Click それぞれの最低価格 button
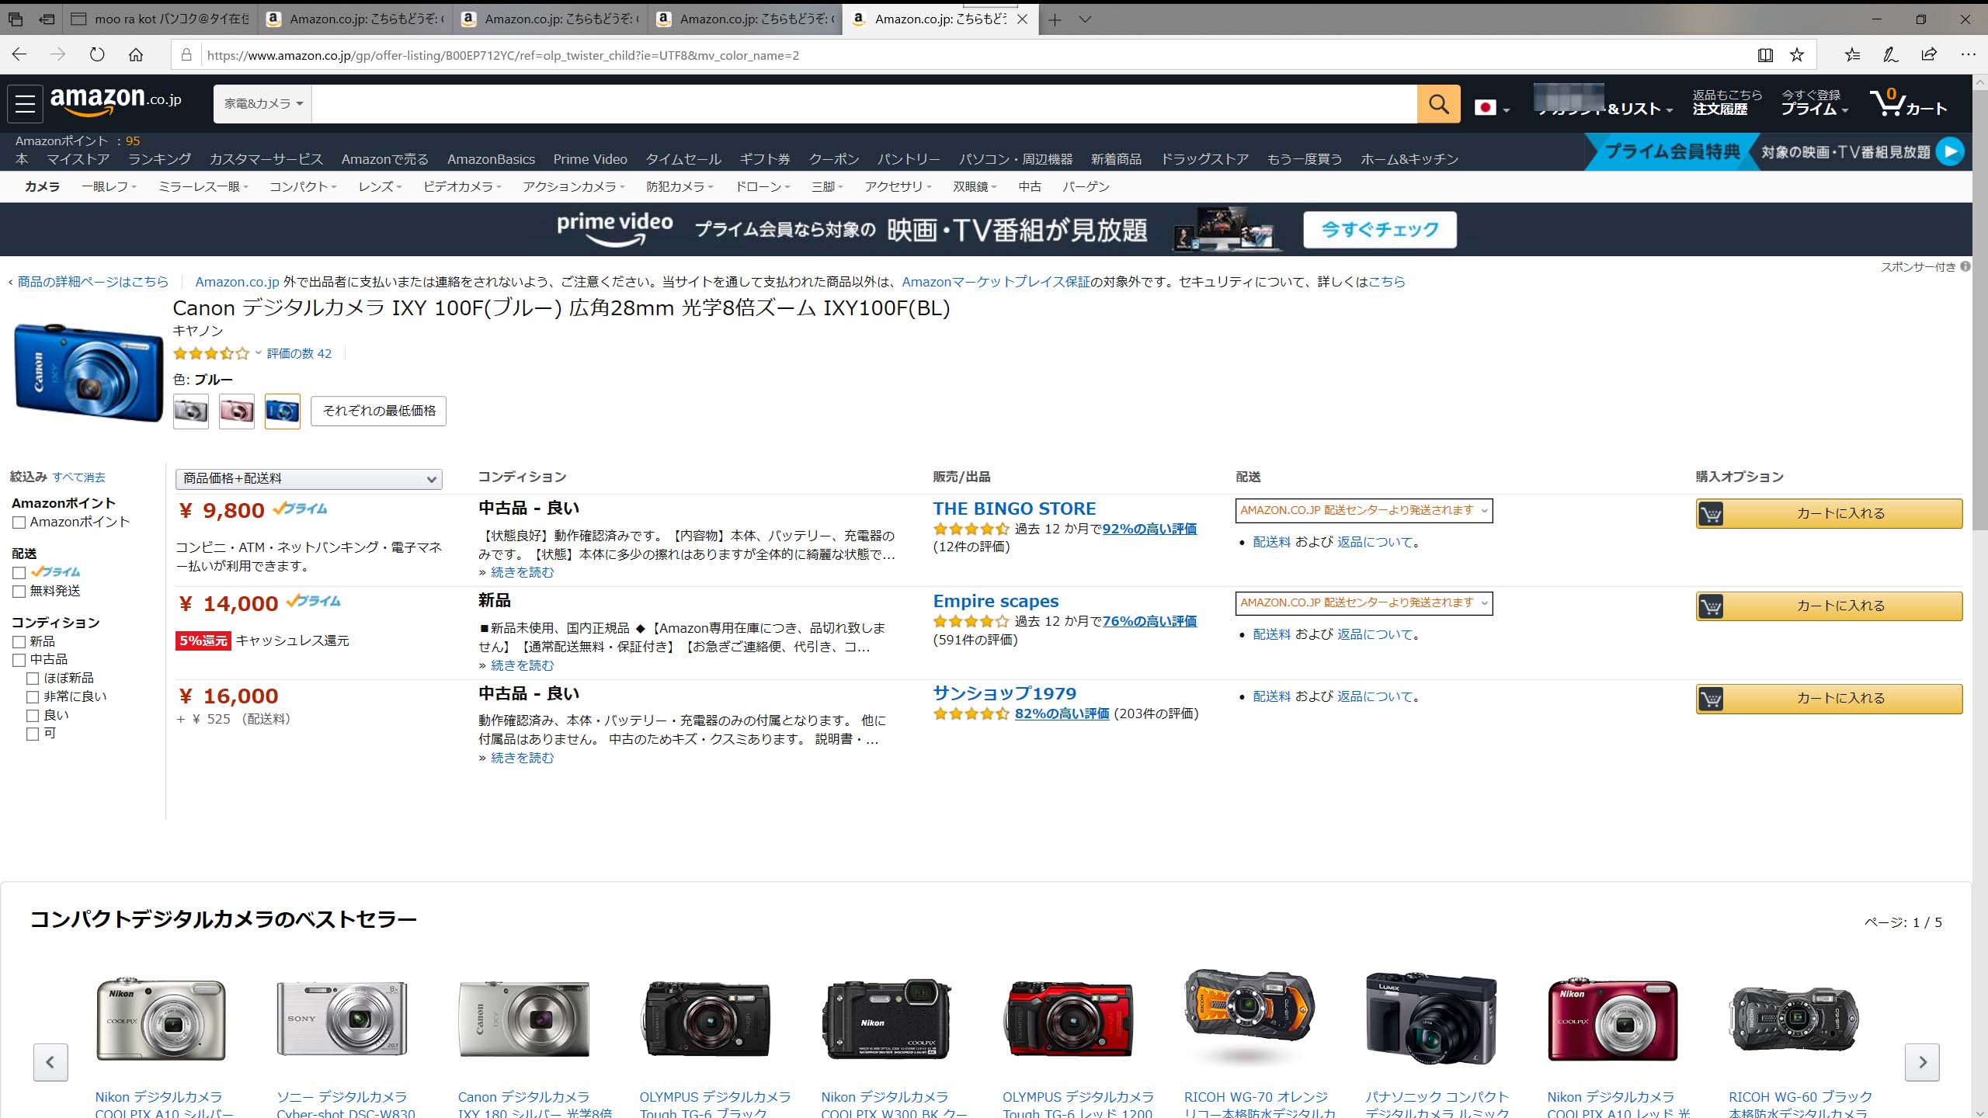Viewport: 1988px width, 1118px height. click(379, 411)
